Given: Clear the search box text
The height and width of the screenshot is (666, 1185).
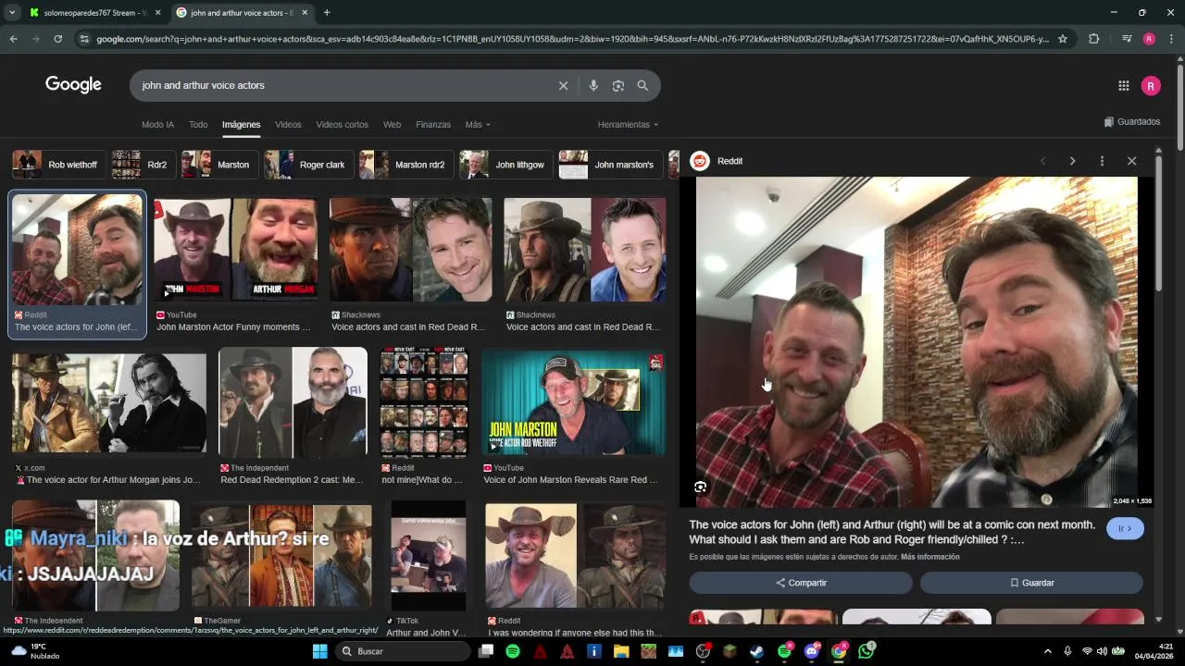Looking at the screenshot, I should tap(563, 85).
